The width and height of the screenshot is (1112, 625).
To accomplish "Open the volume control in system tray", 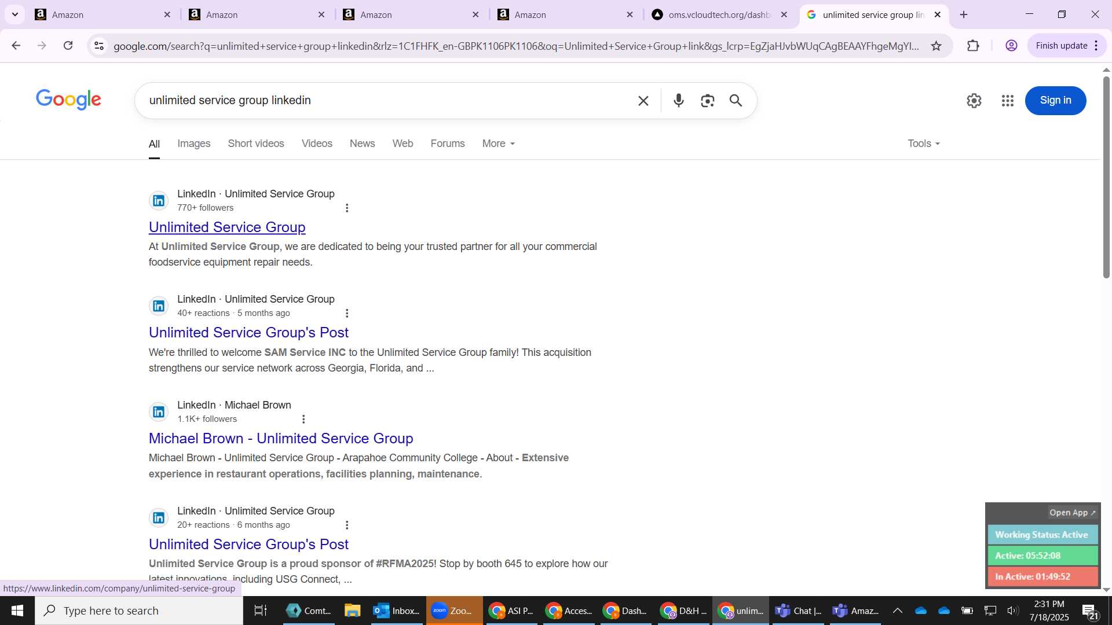I will (x=1012, y=611).
